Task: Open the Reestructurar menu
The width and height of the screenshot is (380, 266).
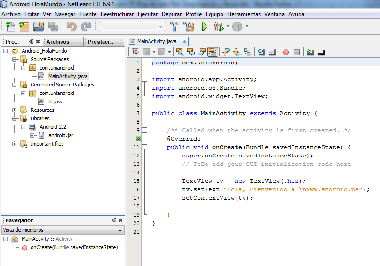Action: coord(117,14)
